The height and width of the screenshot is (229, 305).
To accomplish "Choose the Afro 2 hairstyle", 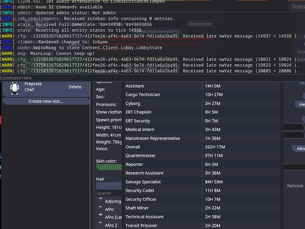I will [111, 225].
